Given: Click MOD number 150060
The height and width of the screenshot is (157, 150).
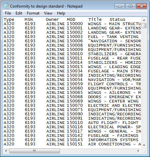Looking at the screenshot, I should tap(75, 88).
